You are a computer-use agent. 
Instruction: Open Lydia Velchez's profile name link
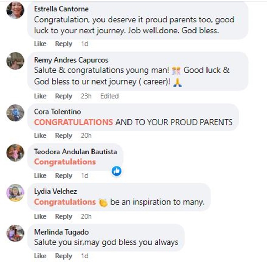coord(55,192)
